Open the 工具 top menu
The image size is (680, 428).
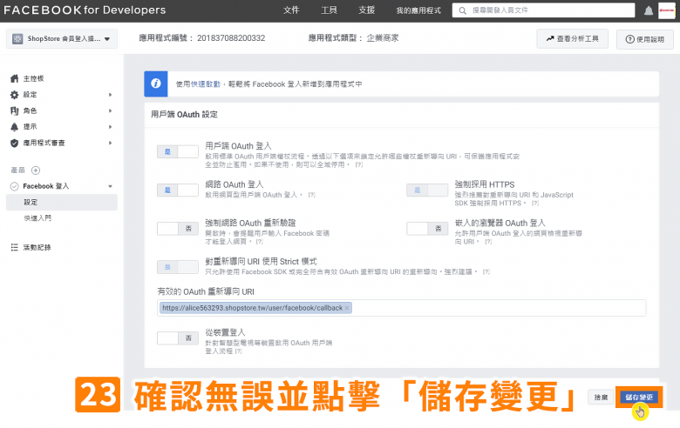329,10
